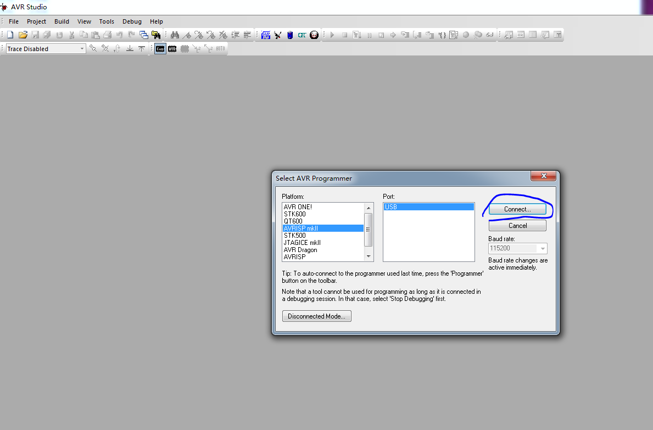The width and height of the screenshot is (653, 430).
Task: Click the Find binoculars icon
Action: [x=175, y=35]
